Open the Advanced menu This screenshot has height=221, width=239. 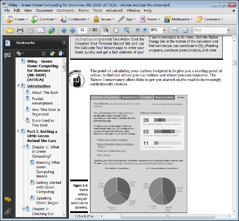click(114, 10)
